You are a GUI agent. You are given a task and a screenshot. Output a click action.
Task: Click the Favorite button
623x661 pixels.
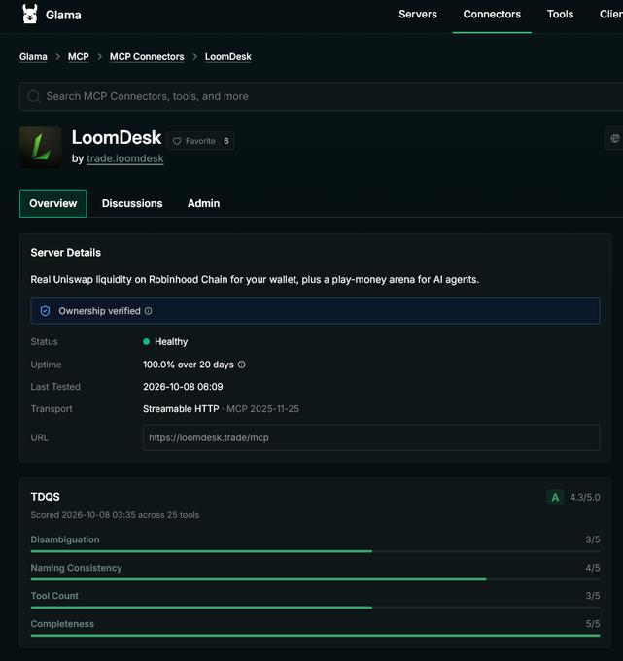point(200,141)
